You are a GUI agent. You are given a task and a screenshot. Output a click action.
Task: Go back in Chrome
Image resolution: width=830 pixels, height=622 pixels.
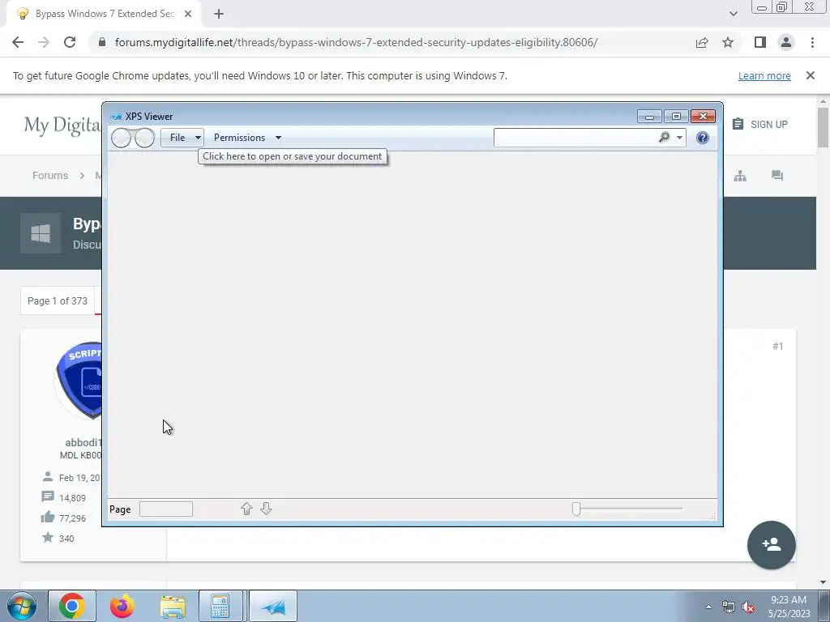[18, 42]
